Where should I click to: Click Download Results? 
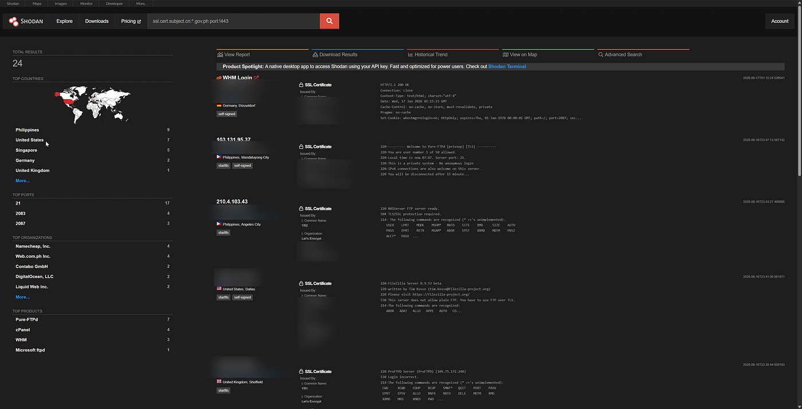[335, 54]
